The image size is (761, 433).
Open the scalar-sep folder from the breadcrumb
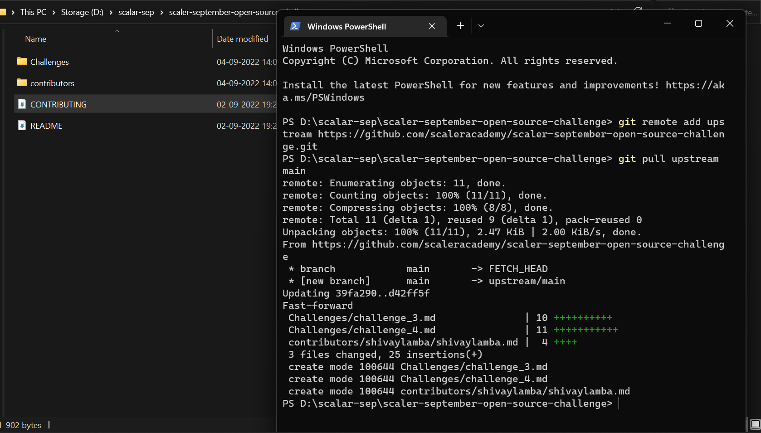click(136, 12)
